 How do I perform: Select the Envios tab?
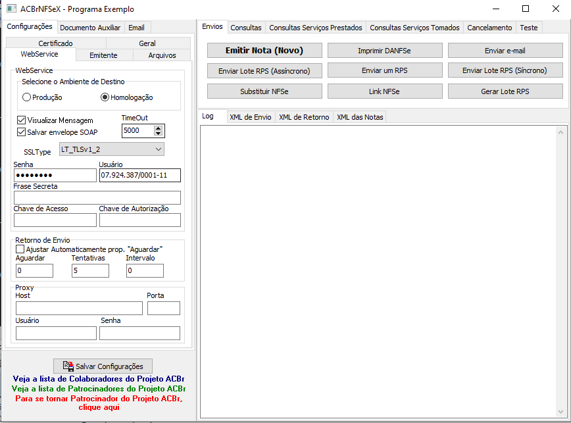click(212, 26)
